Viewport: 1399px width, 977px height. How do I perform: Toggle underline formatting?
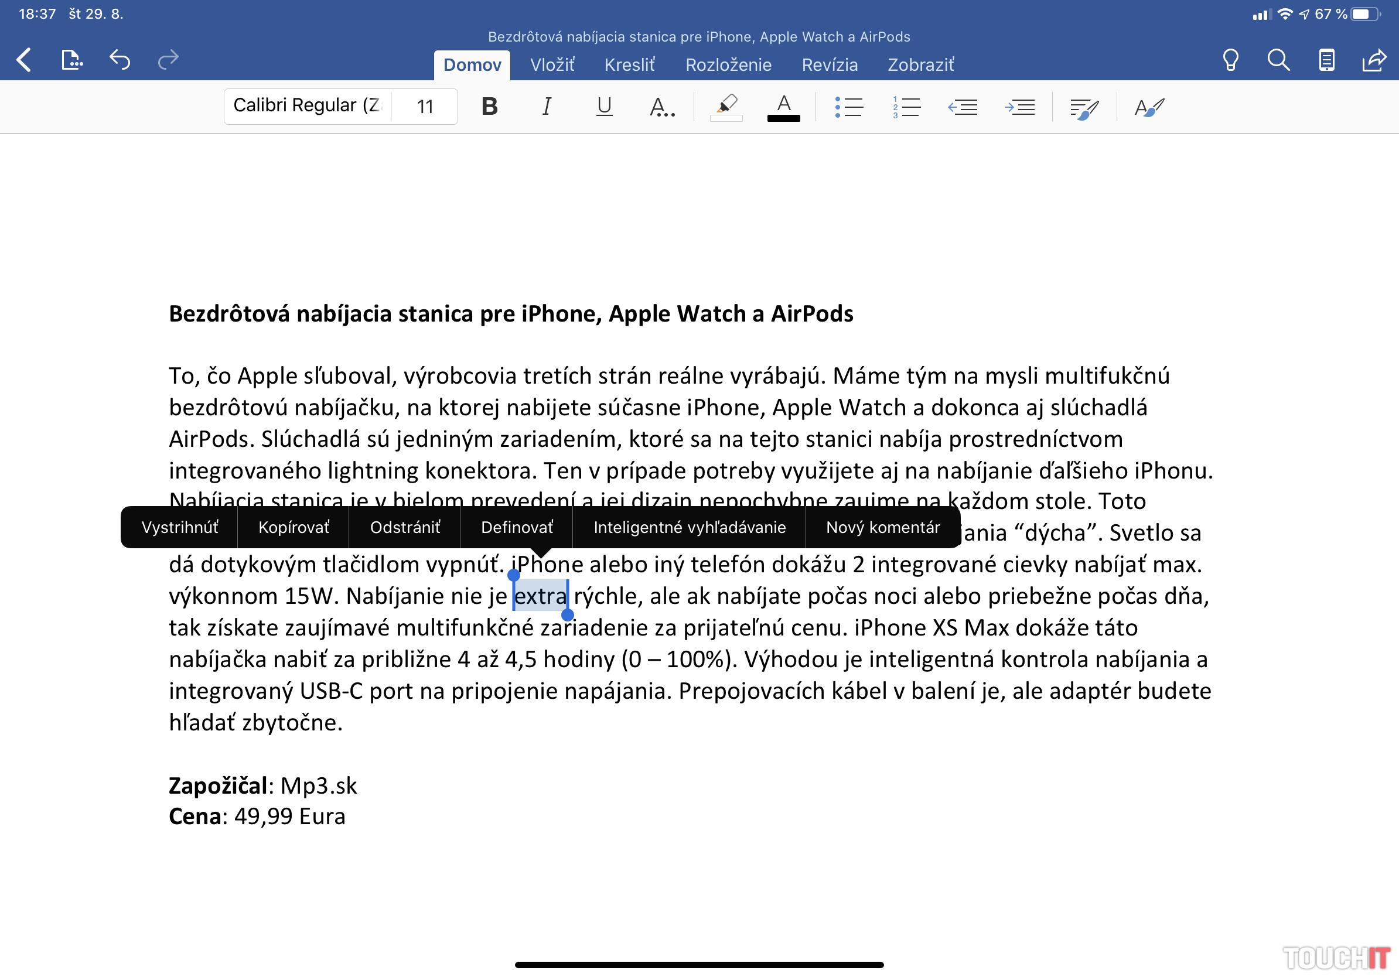[604, 107]
